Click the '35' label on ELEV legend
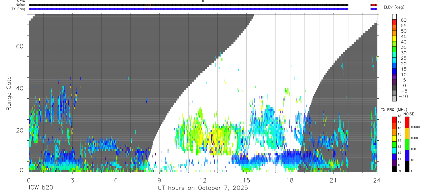The height and width of the screenshot is (195, 424). (403, 47)
